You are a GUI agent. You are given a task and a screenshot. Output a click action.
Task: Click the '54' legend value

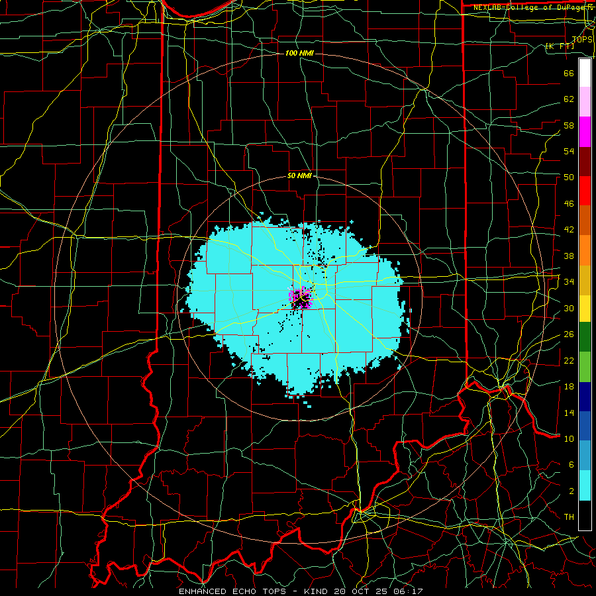[569, 151]
